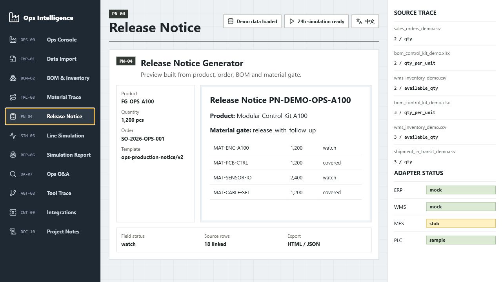502x282 pixels.
Task: Open the Project Notes page
Action: pyautogui.click(x=50, y=231)
